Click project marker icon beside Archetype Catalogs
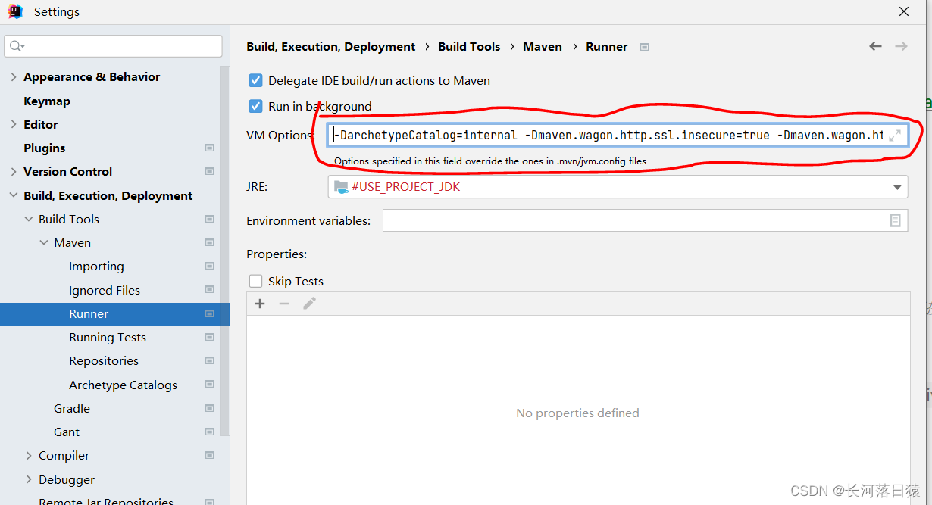932x505 pixels. [x=210, y=385]
